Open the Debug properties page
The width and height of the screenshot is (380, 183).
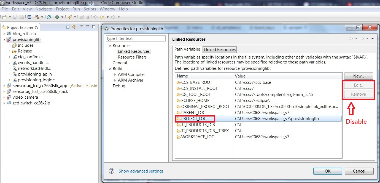coord(119,86)
